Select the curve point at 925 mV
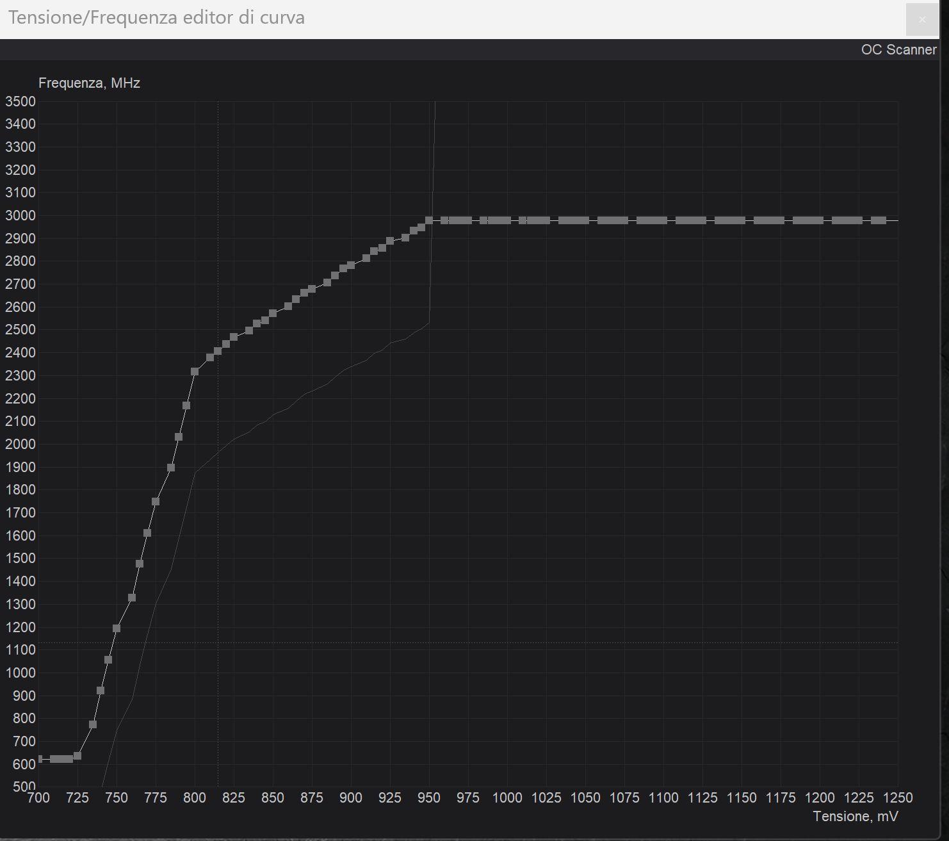The height and width of the screenshot is (841, 949). pyautogui.click(x=390, y=241)
